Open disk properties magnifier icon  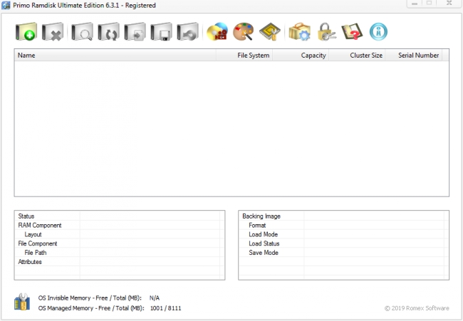tap(82, 31)
